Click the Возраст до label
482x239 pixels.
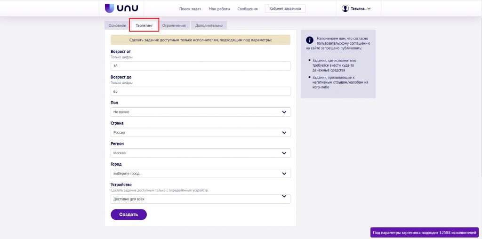click(x=121, y=77)
